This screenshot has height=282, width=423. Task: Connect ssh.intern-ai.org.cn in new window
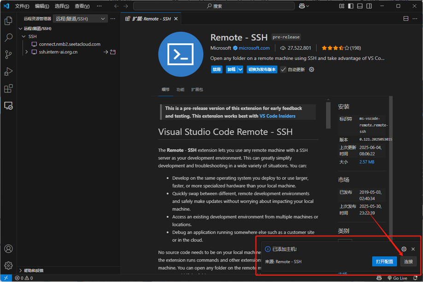pos(113,52)
